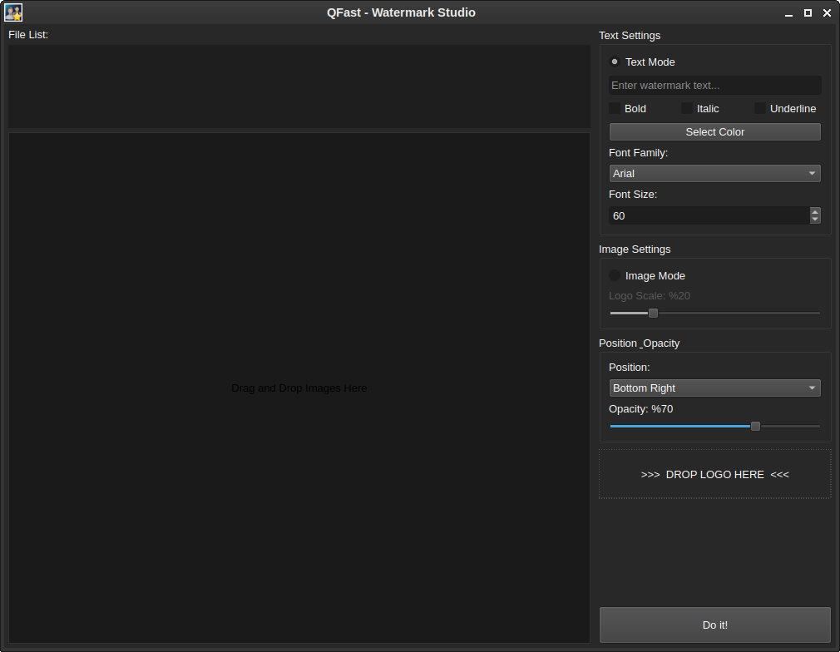Open the Position dropdown showing Bottom Right
Viewport: 840px width, 652px height.
(x=714, y=388)
